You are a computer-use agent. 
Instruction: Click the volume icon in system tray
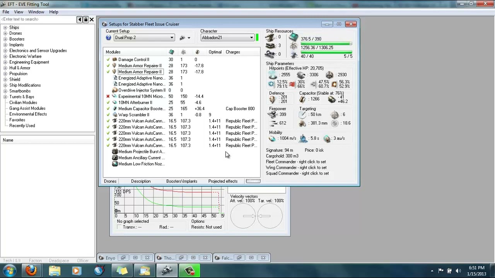click(458, 271)
